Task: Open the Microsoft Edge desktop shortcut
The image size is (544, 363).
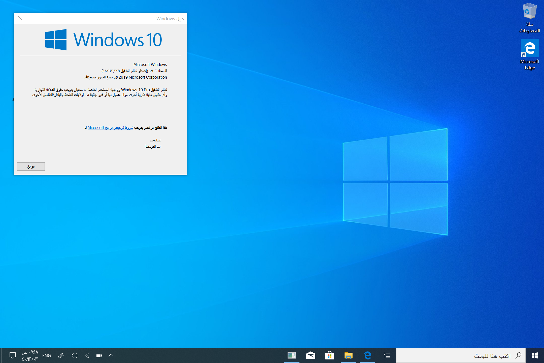Action: (x=530, y=55)
